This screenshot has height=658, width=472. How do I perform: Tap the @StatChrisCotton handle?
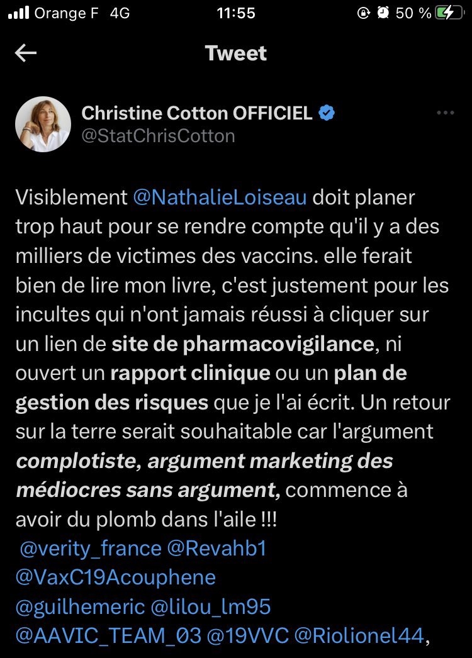click(x=158, y=135)
